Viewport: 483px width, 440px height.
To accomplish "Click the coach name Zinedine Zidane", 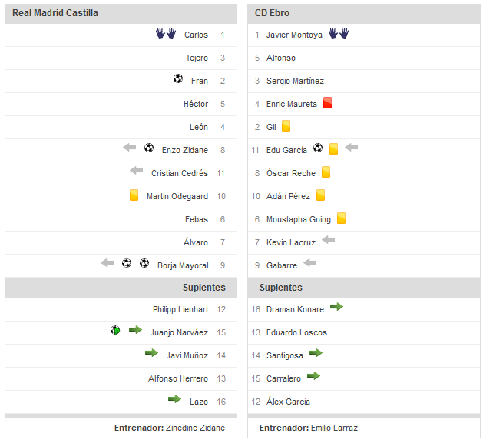I will [x=197, y=428].
